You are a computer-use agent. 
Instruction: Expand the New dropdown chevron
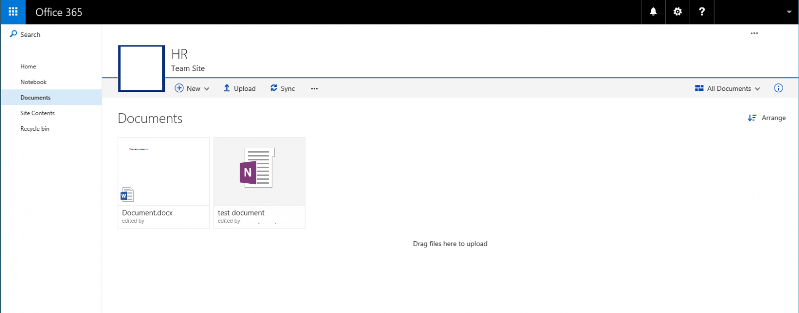tap(207, 89)
